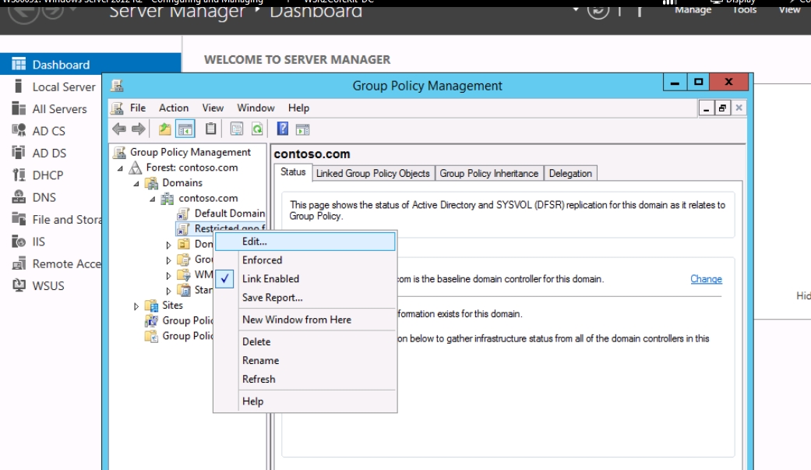Open the File menu
Image resolution: width=811 pixels, height=470 pixels.
(138, 108)
